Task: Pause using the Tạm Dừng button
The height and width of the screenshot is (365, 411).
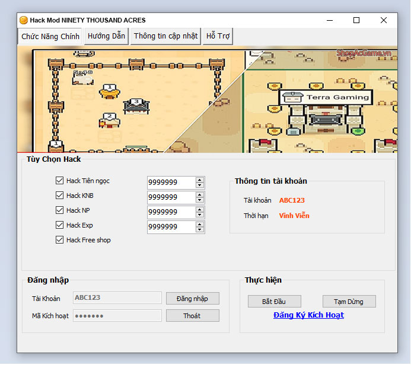Action: click(x=349, y=302)
